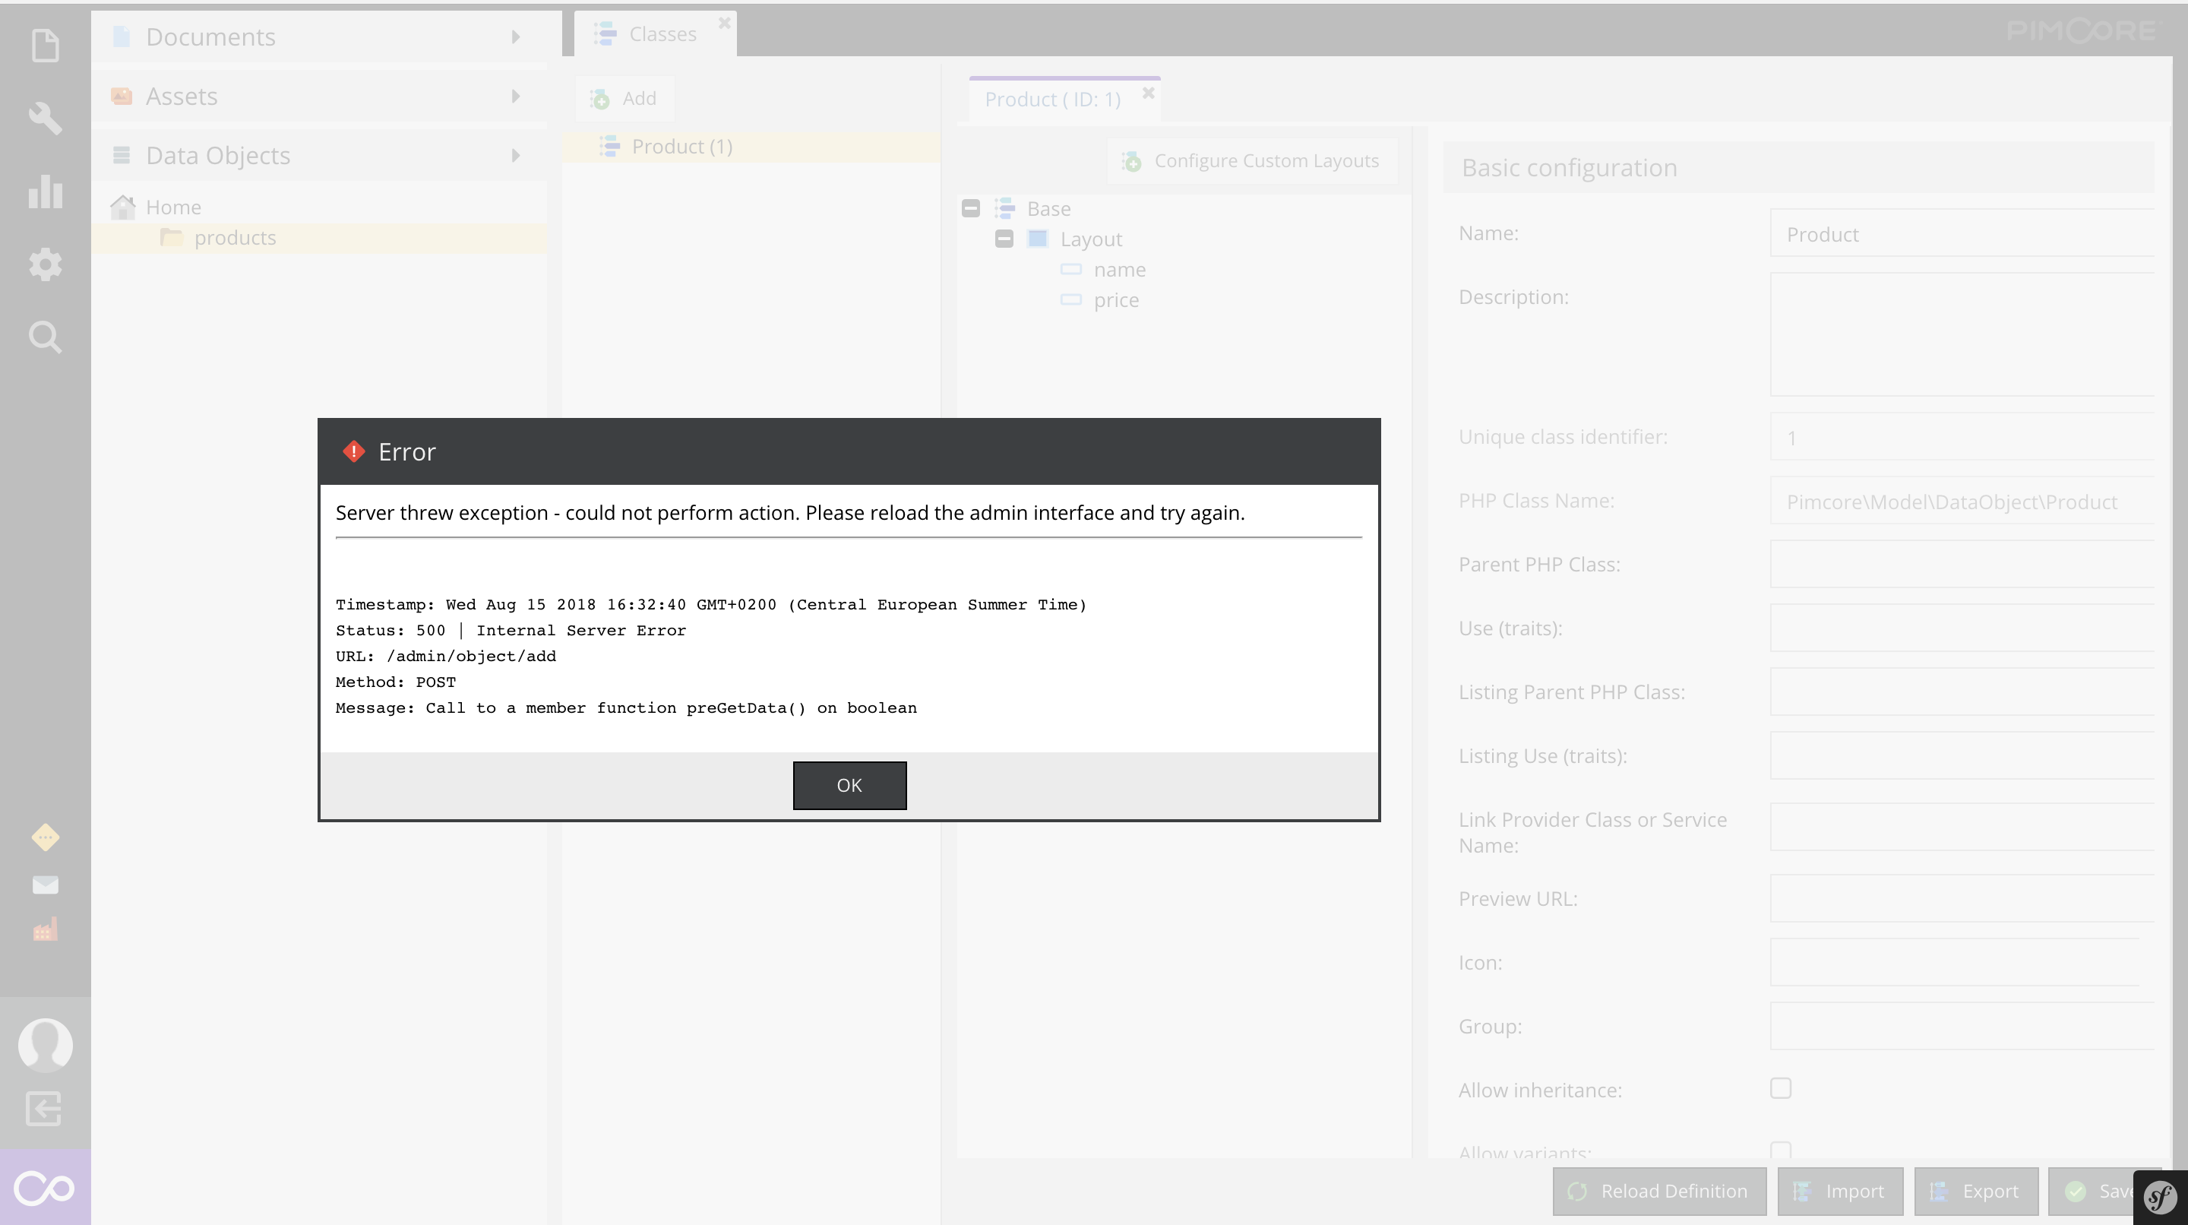Open the reports bar-chart icon
Viewport: 2188px width, 1225px height.
coord(46,193)
